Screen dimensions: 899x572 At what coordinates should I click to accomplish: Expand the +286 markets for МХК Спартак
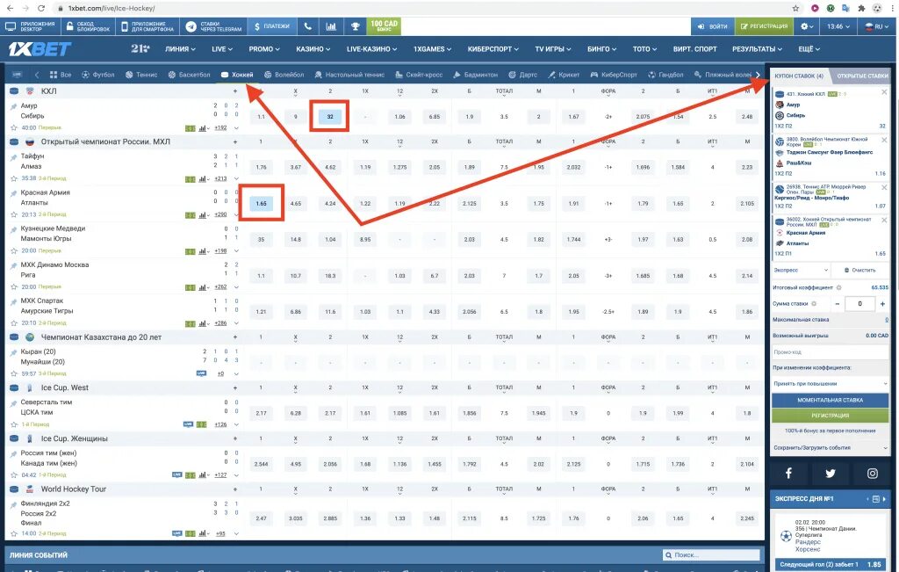(x=220, y=323)
